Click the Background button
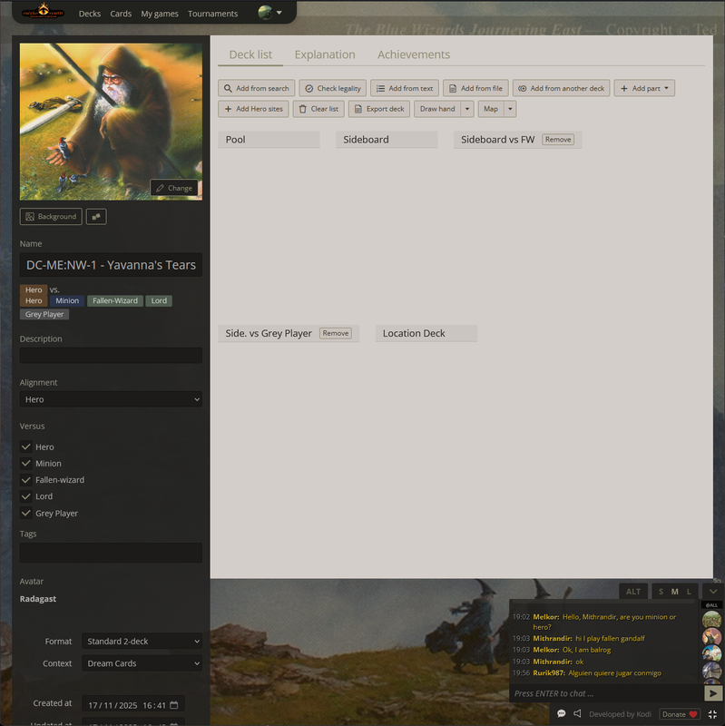The width and height of the screenshot is (725, 726). tap(51, 216)
